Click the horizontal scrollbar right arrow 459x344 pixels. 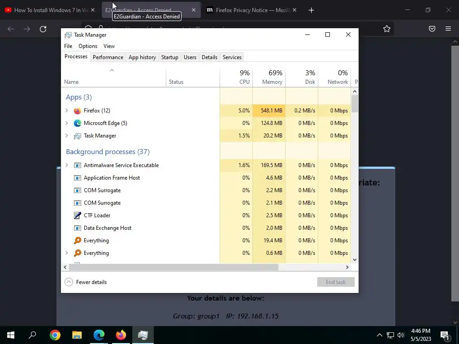point(347,267)
